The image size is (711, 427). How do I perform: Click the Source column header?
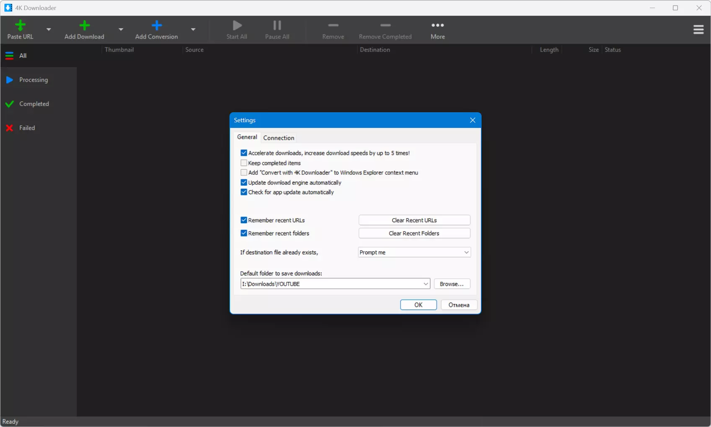pos(194,50)
